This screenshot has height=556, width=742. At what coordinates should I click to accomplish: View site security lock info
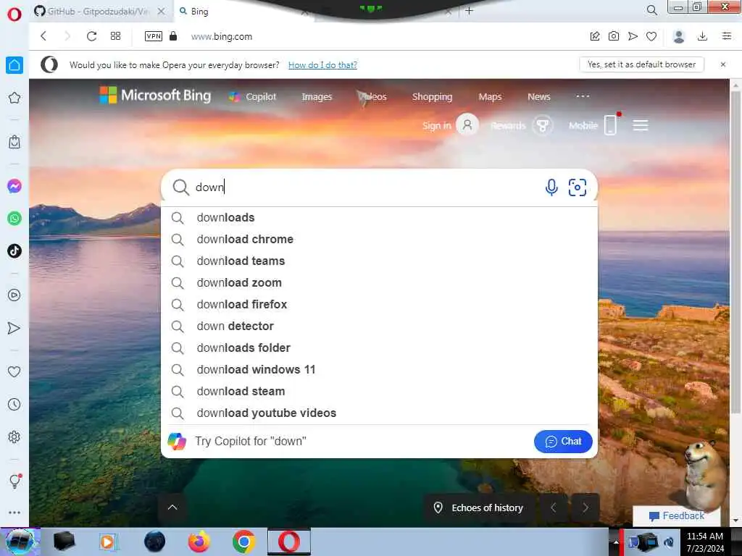coord(173,36)
